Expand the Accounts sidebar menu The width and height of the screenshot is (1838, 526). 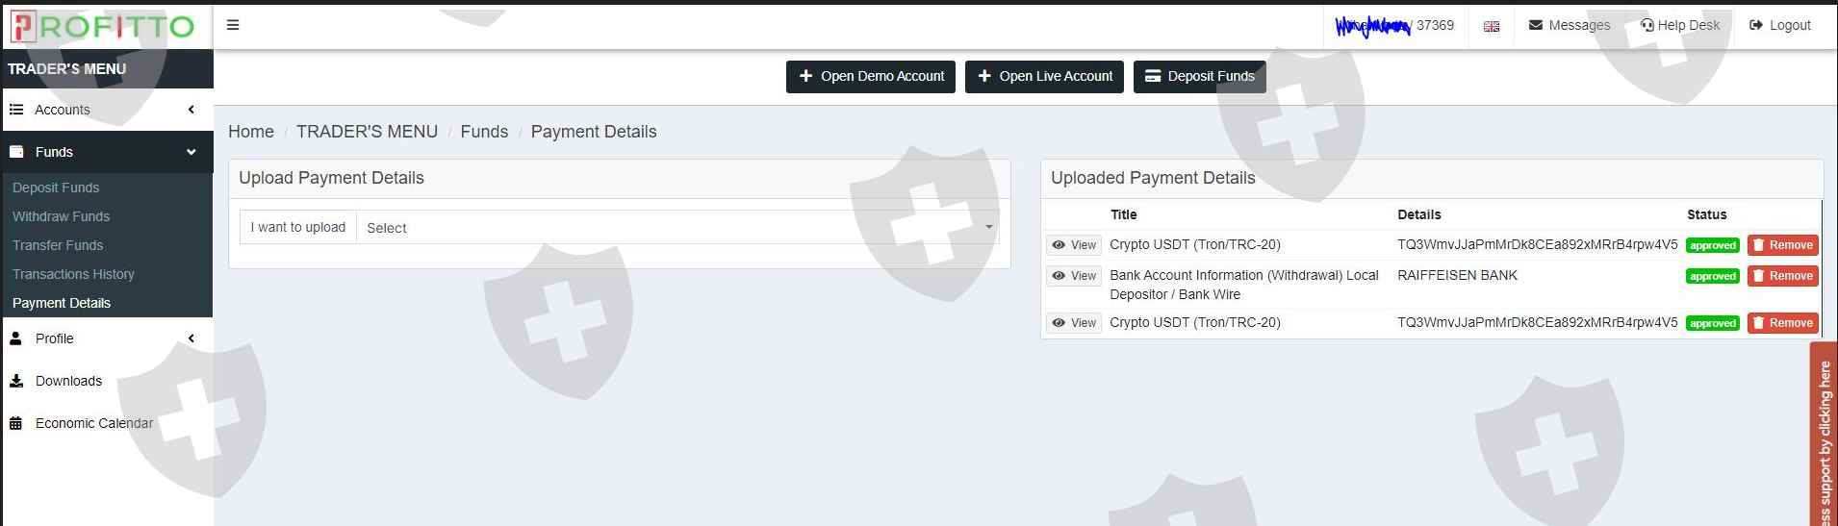(107, 110)
